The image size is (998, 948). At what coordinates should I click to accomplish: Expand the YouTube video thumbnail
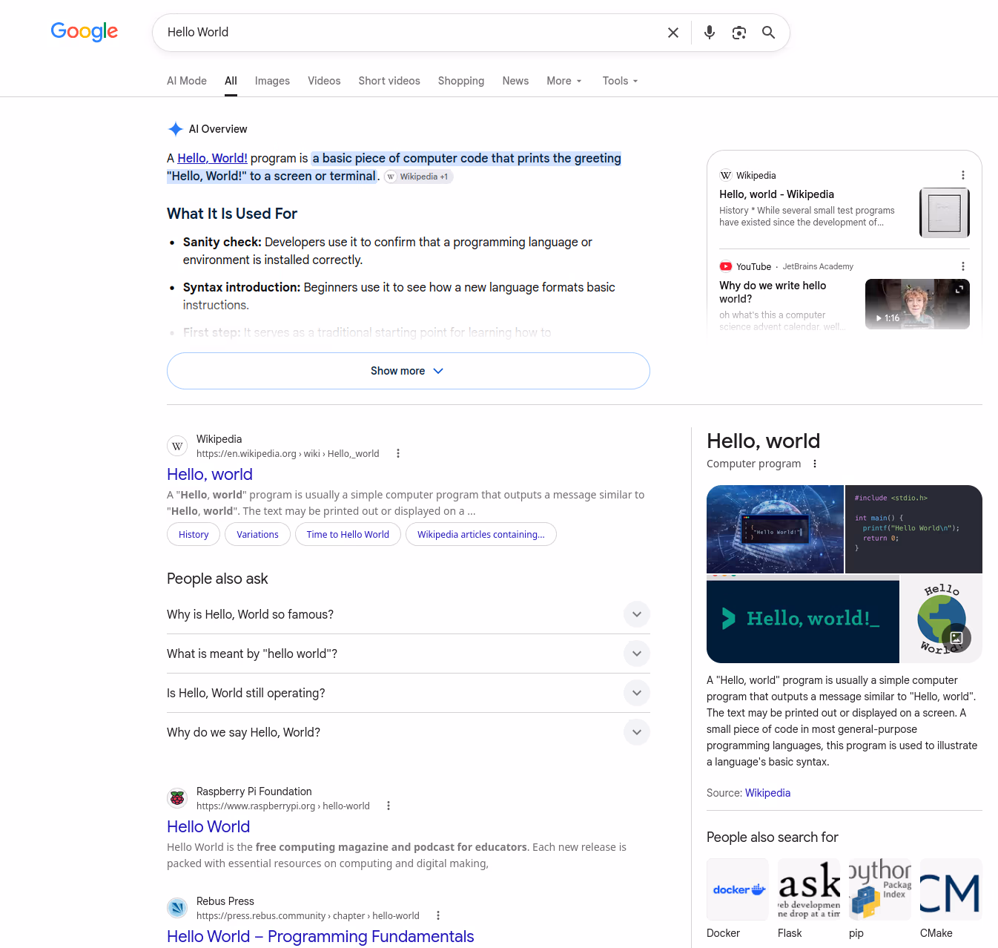pos(959,289)
